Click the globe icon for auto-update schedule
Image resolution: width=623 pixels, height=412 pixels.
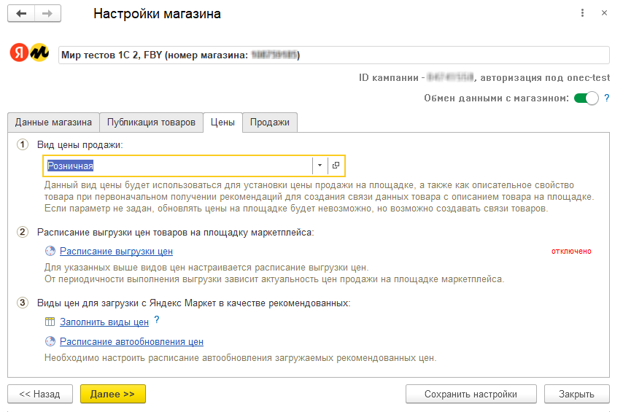tap(50, 341)
